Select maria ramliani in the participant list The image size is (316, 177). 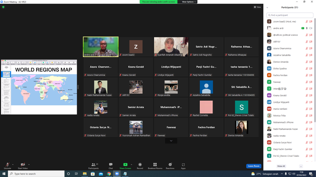point(290,109)
